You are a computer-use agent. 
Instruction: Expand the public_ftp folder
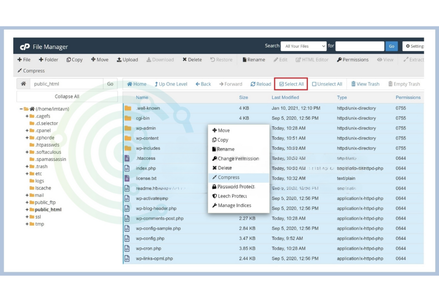click(x=27, y=202)
